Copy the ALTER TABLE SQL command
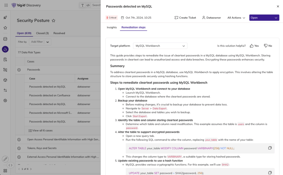The image size is (283, 175). click(270, 148)
